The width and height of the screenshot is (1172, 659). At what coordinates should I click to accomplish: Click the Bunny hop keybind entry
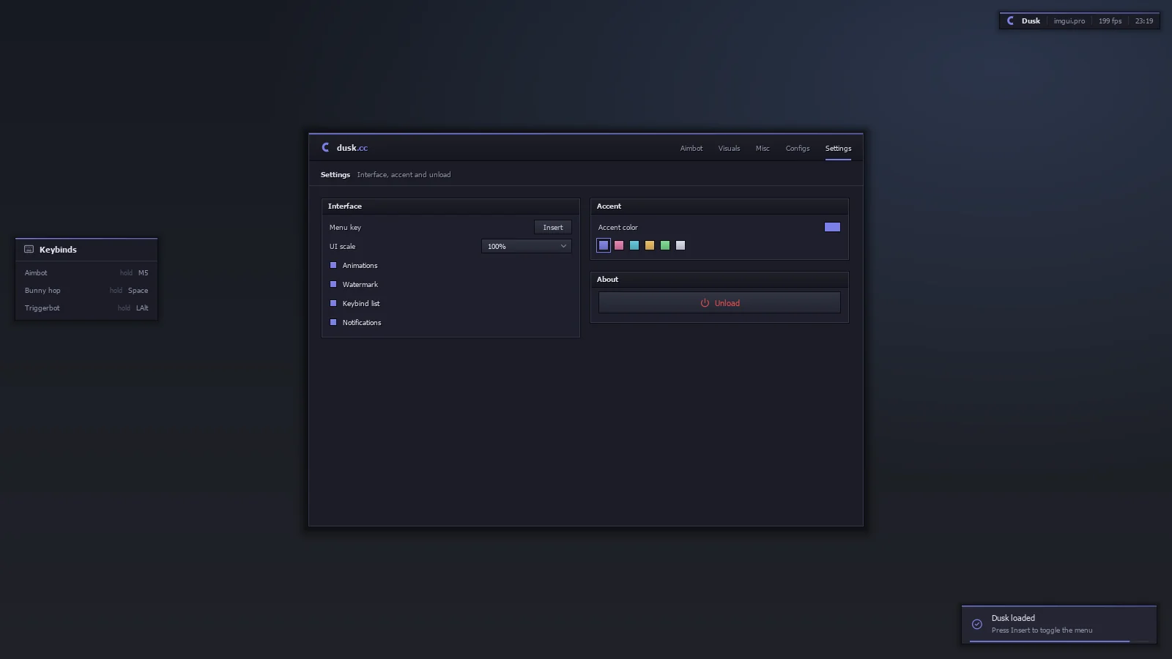(x=86, y=290)
